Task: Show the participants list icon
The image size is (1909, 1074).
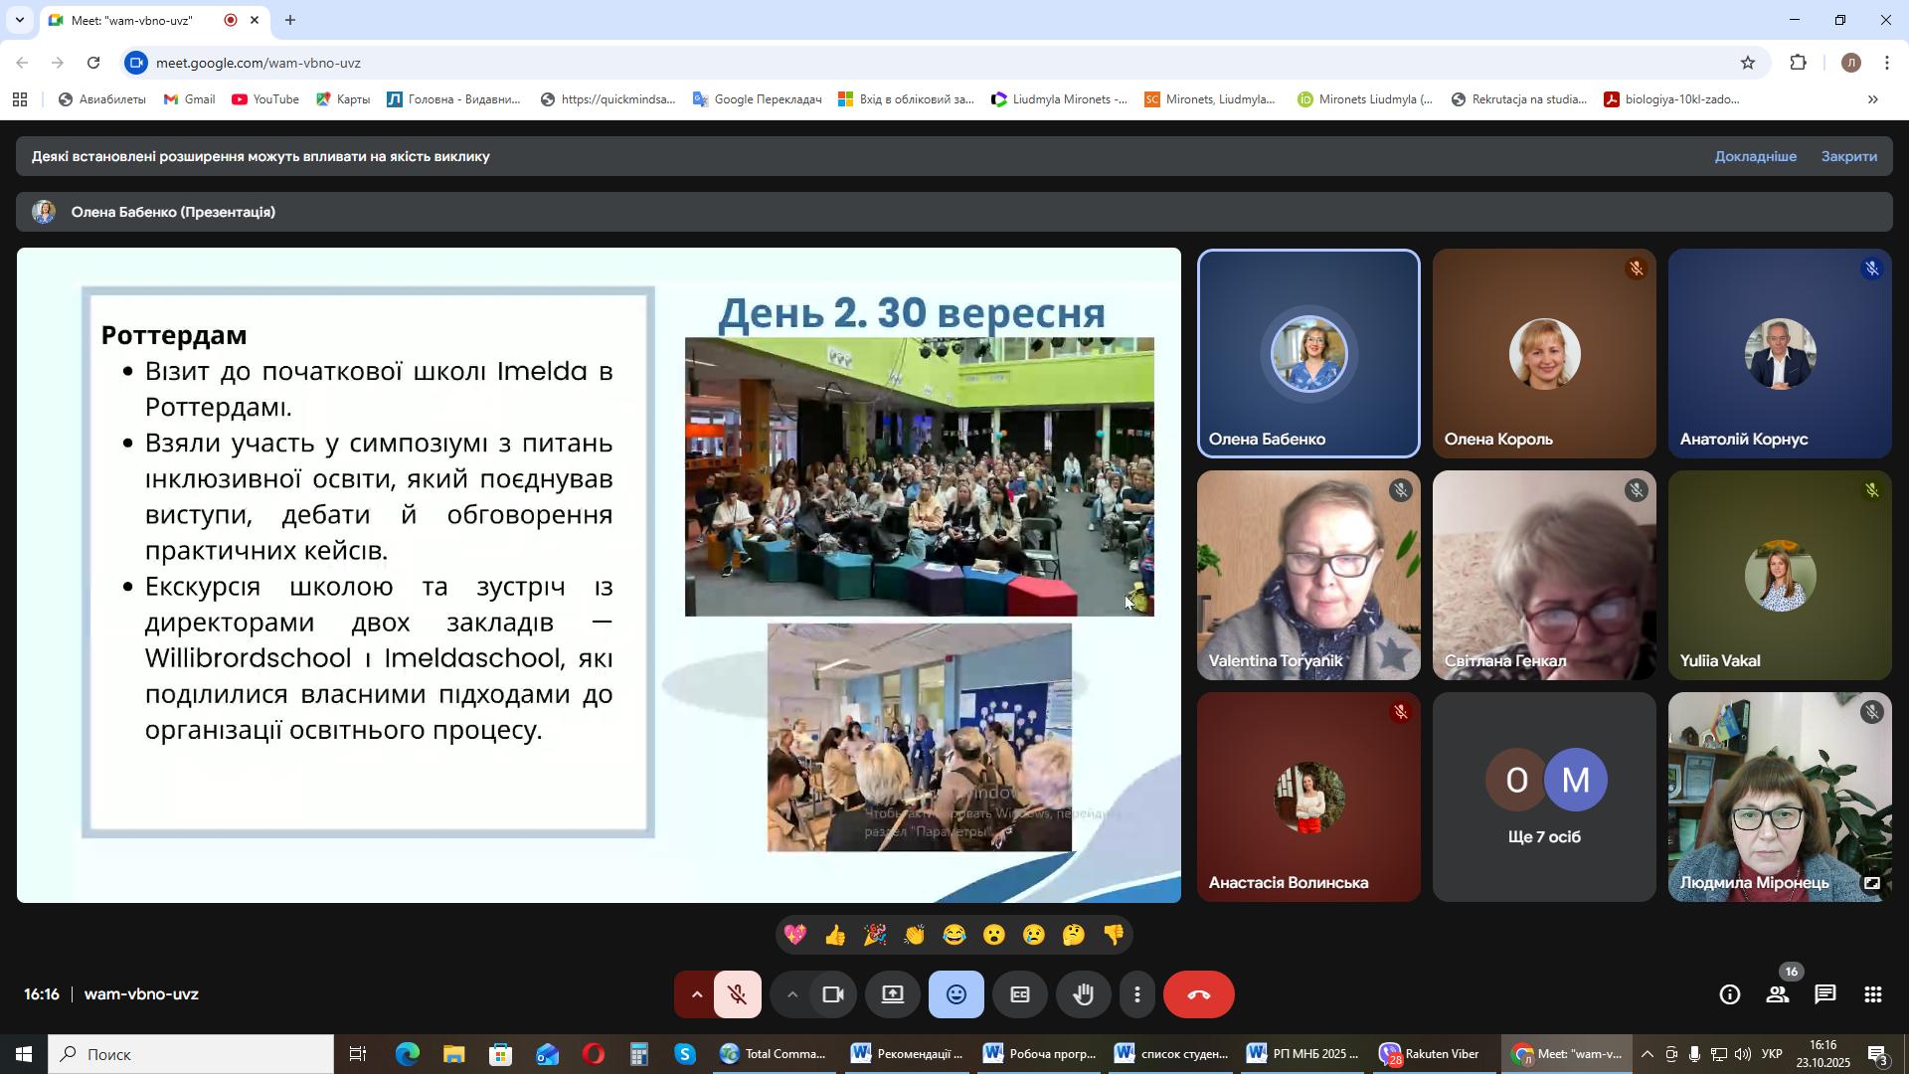Action: [x=1777, y=995]
